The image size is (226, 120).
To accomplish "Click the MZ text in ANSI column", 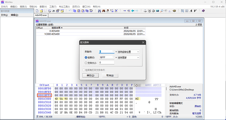I will [x=137, y=99].
